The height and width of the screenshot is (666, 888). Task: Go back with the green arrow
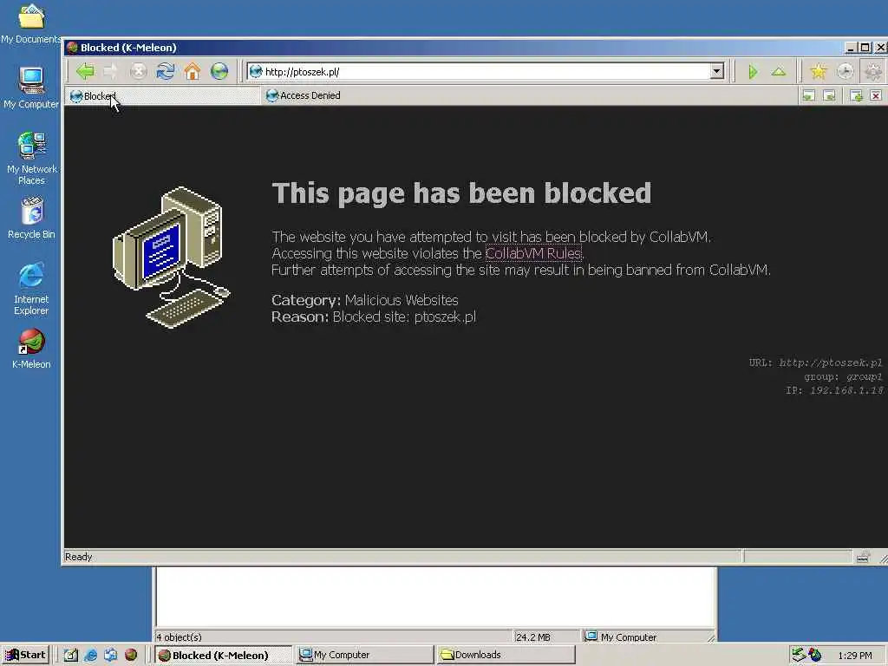[x=85, y=71]
